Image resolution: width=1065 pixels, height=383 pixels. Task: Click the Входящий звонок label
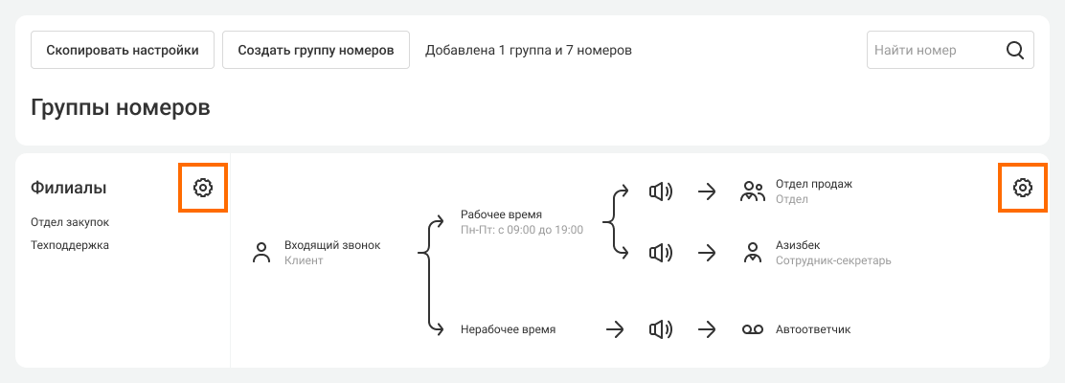click(332, 245)
